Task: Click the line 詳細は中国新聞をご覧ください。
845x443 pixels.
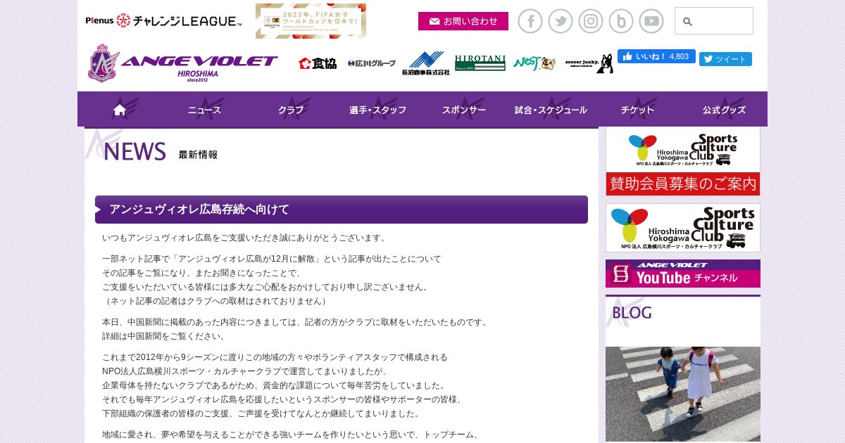Action: (164, 336)
